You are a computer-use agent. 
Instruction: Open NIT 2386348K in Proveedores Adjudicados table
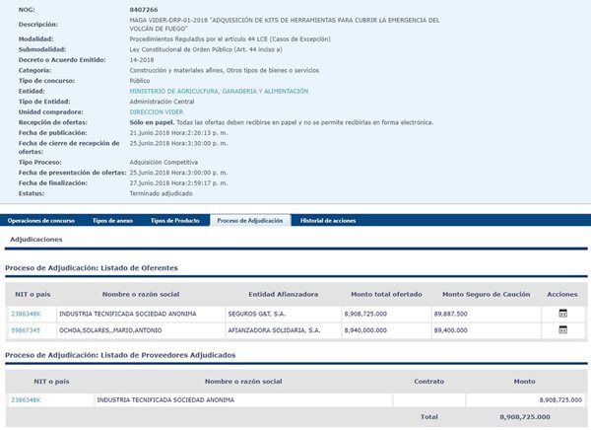27,400
